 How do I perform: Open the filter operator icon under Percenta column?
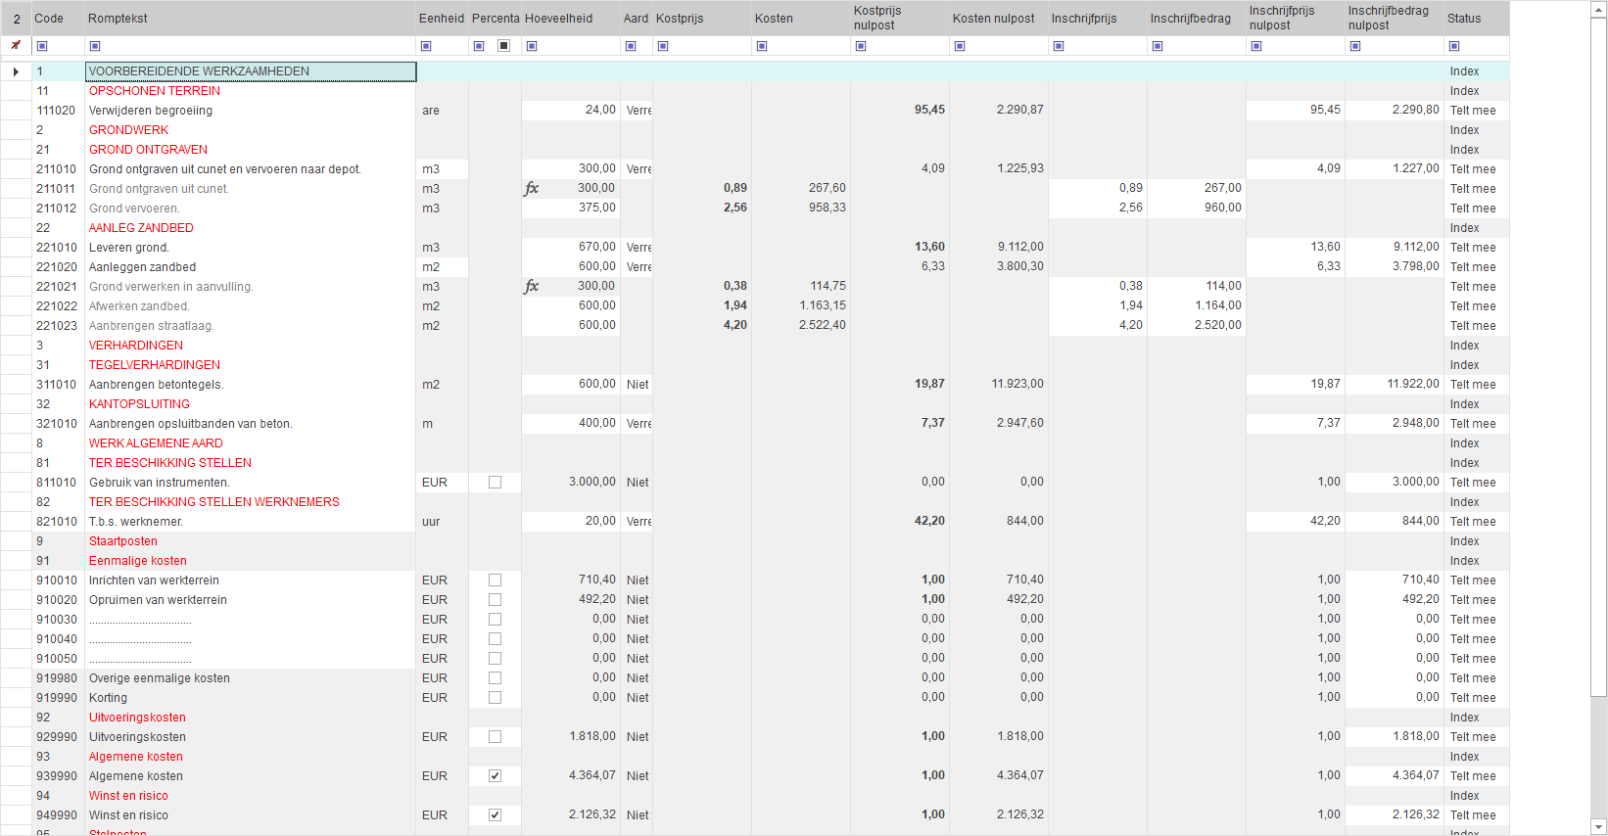tap(479, 46)
